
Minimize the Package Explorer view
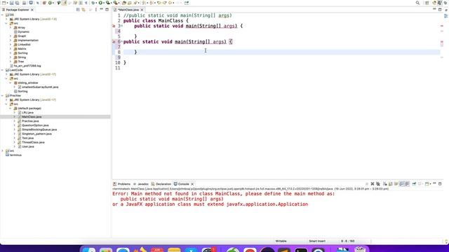tap(101, 10)
